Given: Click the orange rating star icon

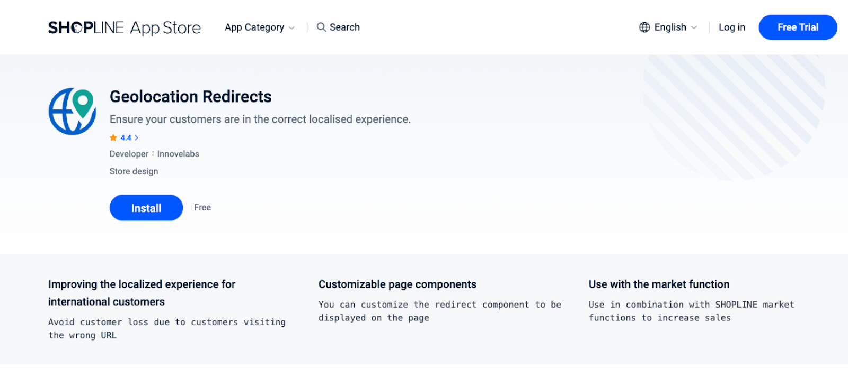Looking at the screenshot, I should (x=113, y=137).
